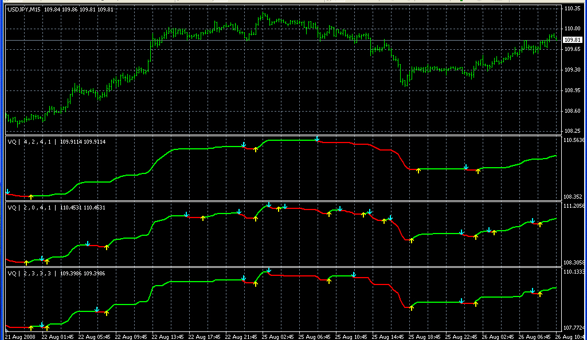Click the 110.35 price axis label

(572, 9)
